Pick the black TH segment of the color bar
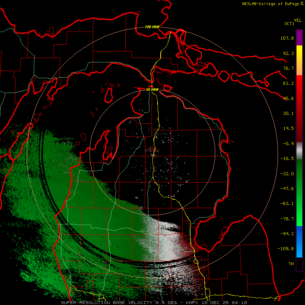Screen dimensions: 305x305 (x=299, y=264)
